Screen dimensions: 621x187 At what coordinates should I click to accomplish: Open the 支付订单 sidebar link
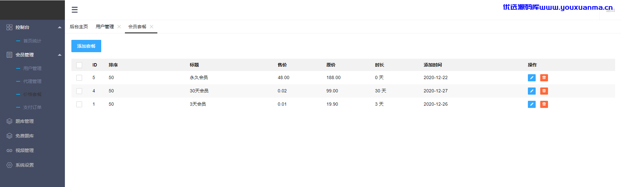pyautogui.click(x=32, y=107)
